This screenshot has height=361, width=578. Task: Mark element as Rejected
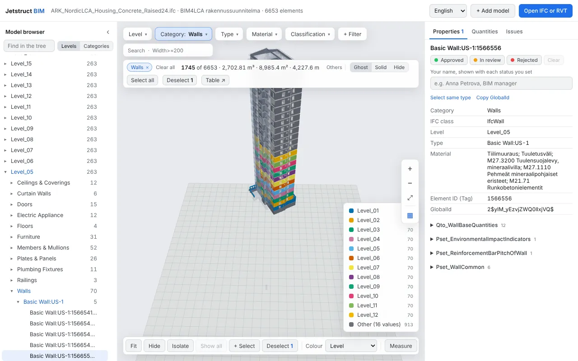click(524, 60)
